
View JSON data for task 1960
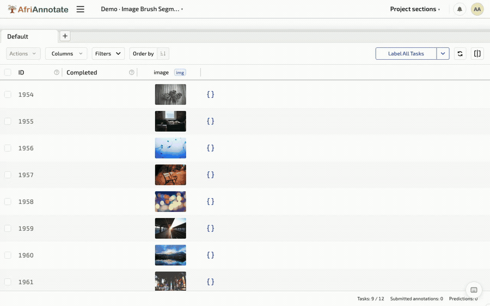pyautogui.click(x=210, y=255)
